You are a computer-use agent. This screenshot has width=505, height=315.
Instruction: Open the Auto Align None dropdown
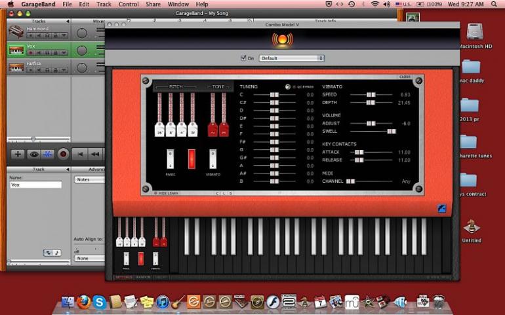coord(91,259)
